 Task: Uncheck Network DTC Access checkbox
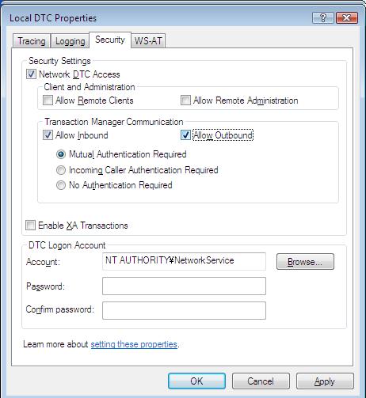point(31,74)
